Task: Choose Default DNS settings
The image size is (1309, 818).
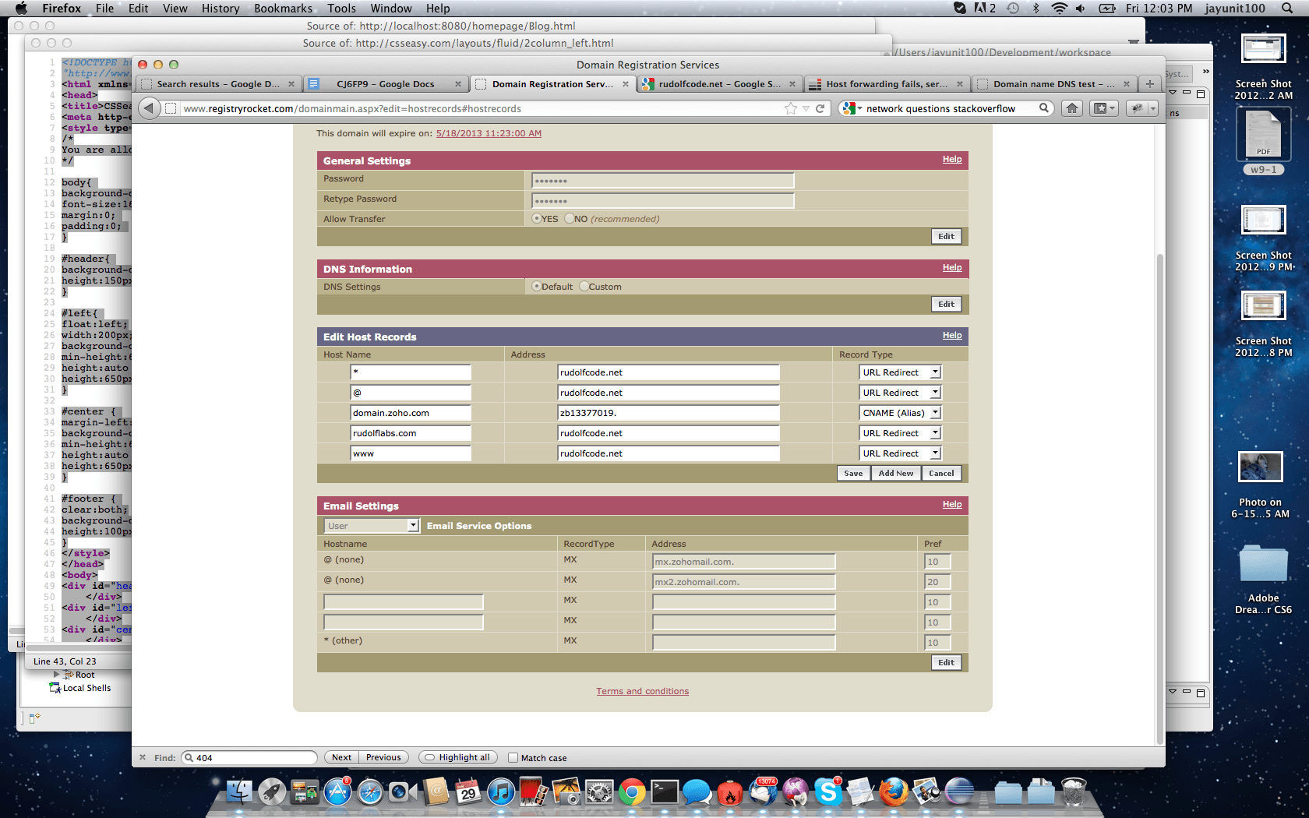Action: tap(537, 287)
